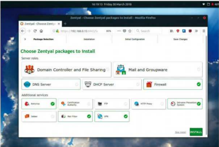Click the VPN globe icon

coord(100,116)
